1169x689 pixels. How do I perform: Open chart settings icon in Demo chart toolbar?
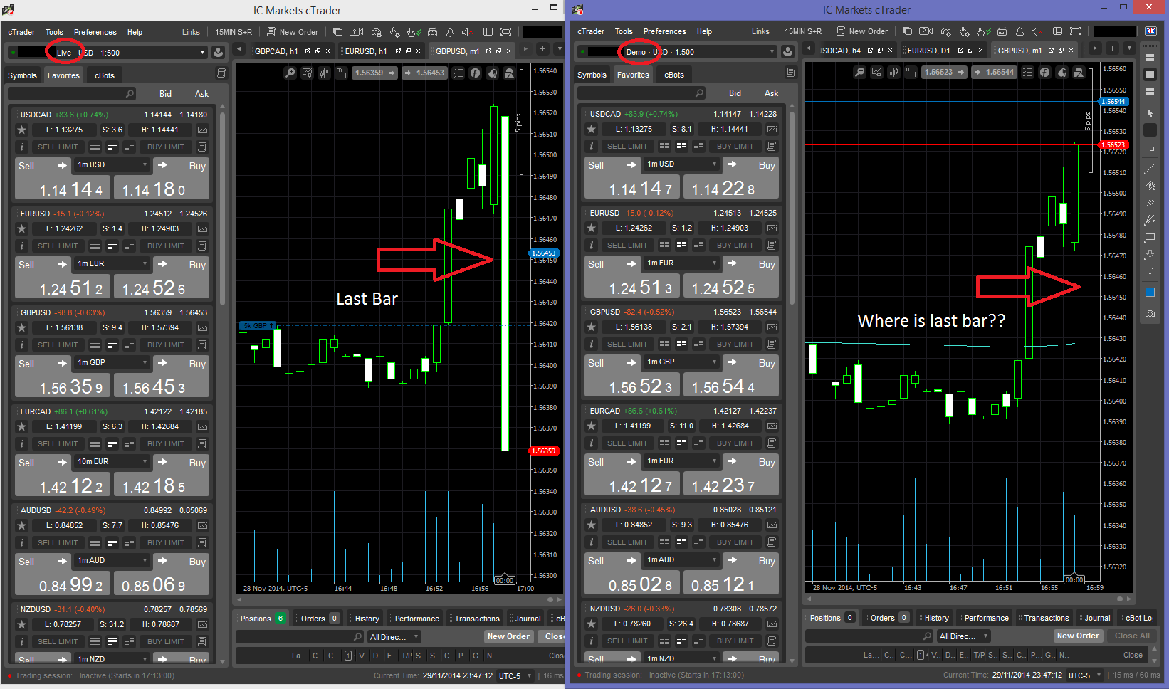coord(877,72)
